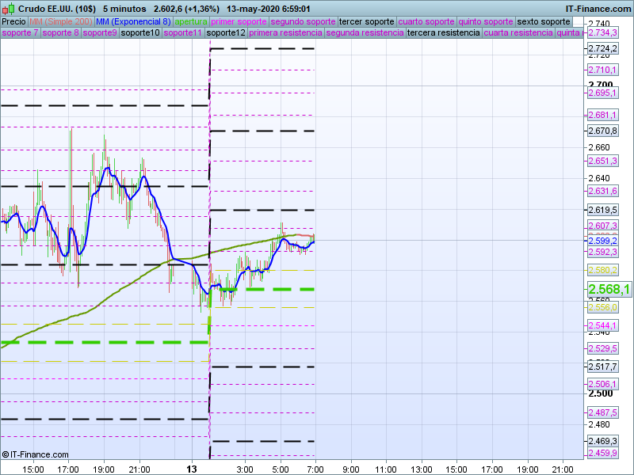
Task: Select the Precio legend label
Action: coord(13,21)
